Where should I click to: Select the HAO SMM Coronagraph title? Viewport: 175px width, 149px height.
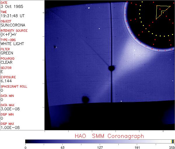(109, 136)
